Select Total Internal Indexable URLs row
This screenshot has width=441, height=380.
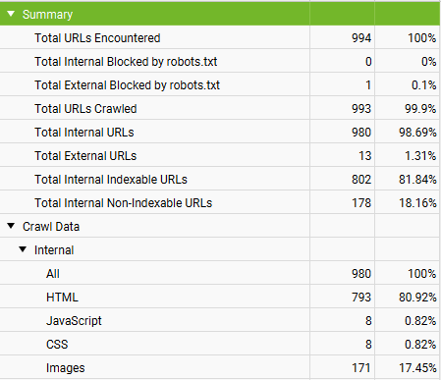coord(220,179)
